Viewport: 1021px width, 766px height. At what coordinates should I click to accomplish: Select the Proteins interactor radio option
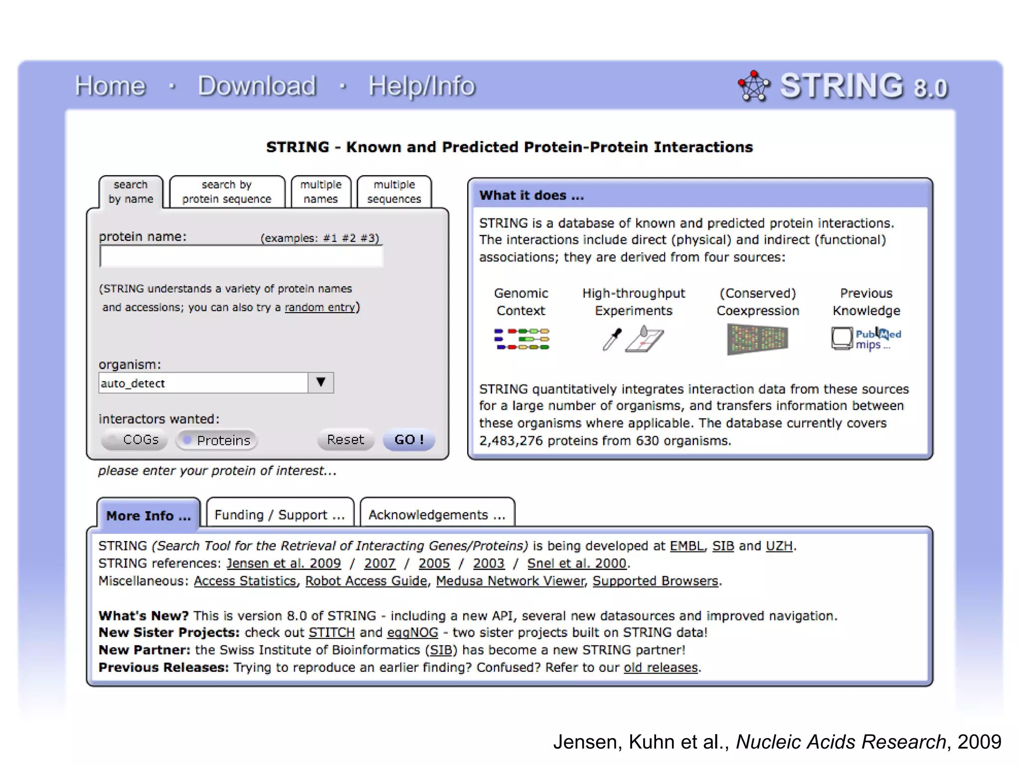pos(217,440)
